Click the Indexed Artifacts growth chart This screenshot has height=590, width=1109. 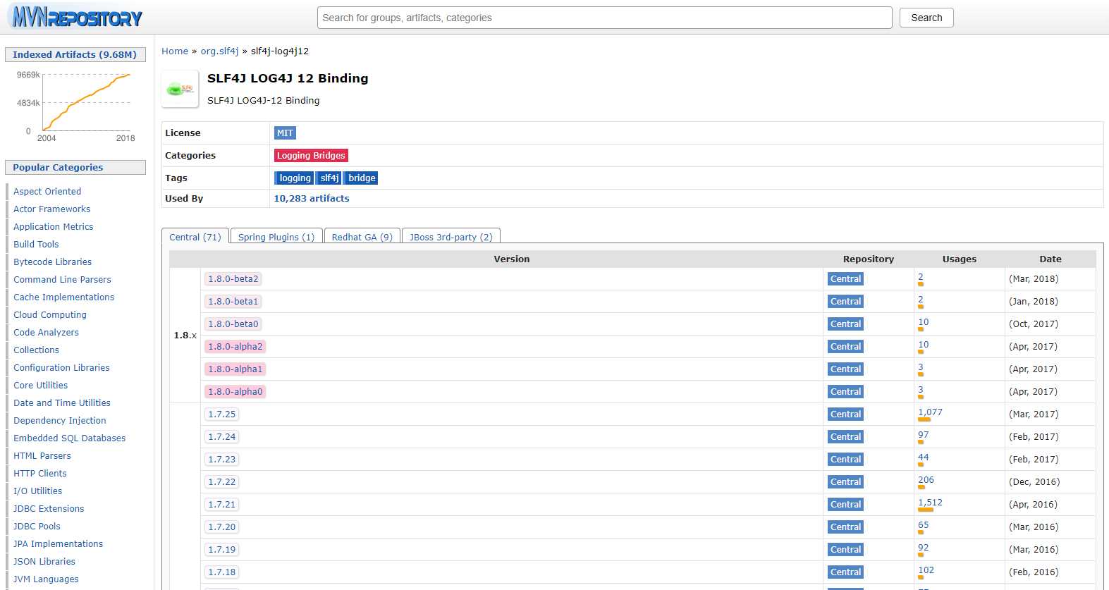(75, 106)
